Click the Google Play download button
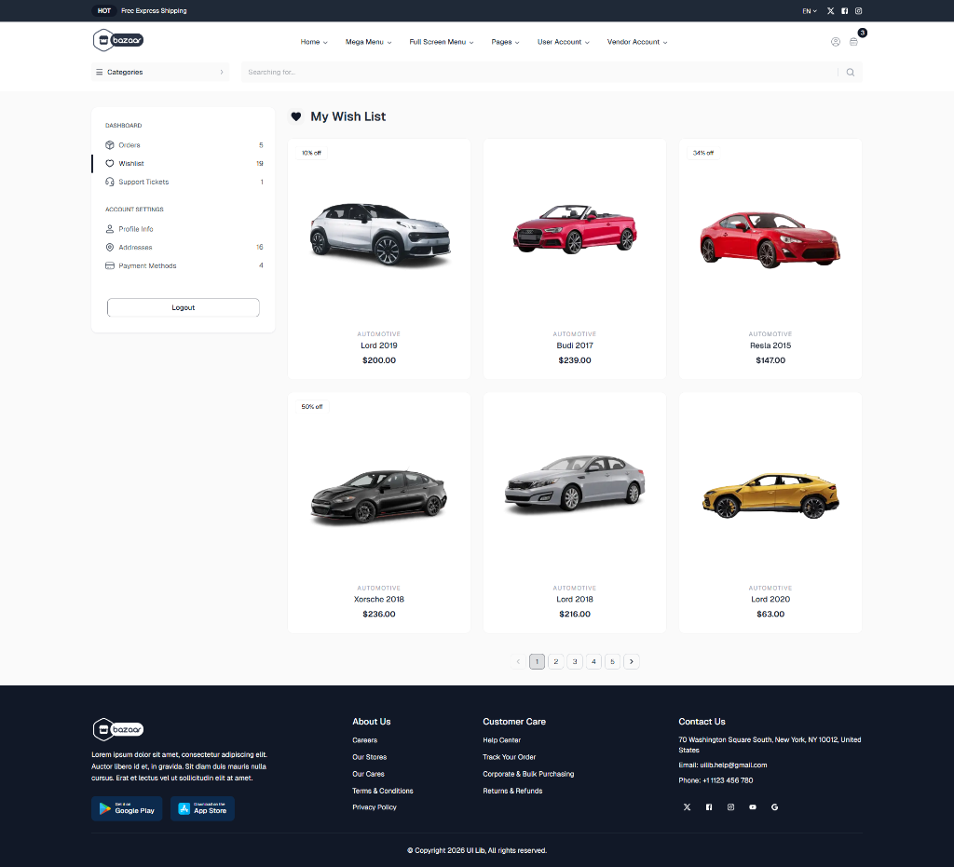The height and width of the screenshot is (867, 954). (127, 808)
